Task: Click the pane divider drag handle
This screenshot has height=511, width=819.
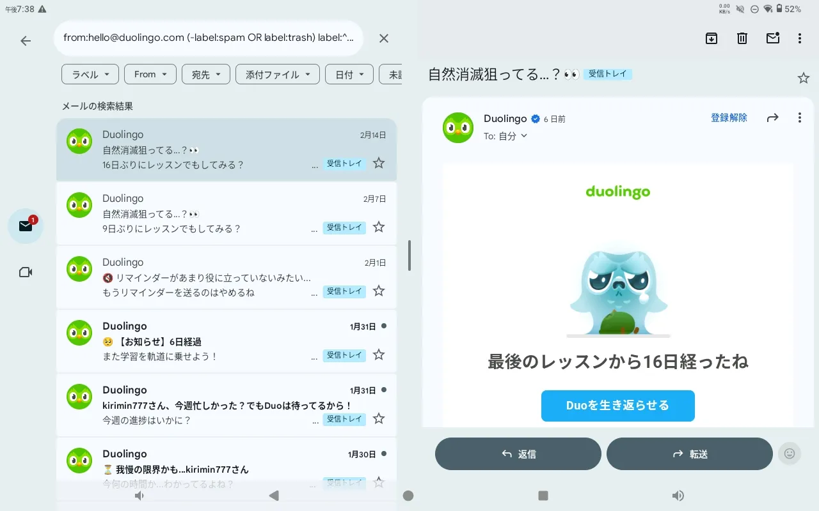Action: [409, 256]
